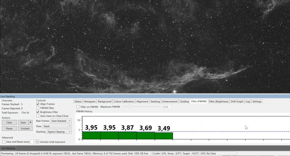
Task: Enable Auto Save on Clear/Close
Action: tap(38, 116)
